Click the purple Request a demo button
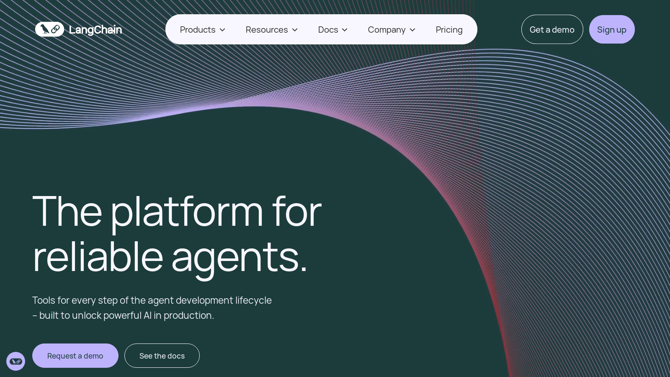Image resolution: width=670 pixels, height=377 pixels. (75, 356)
